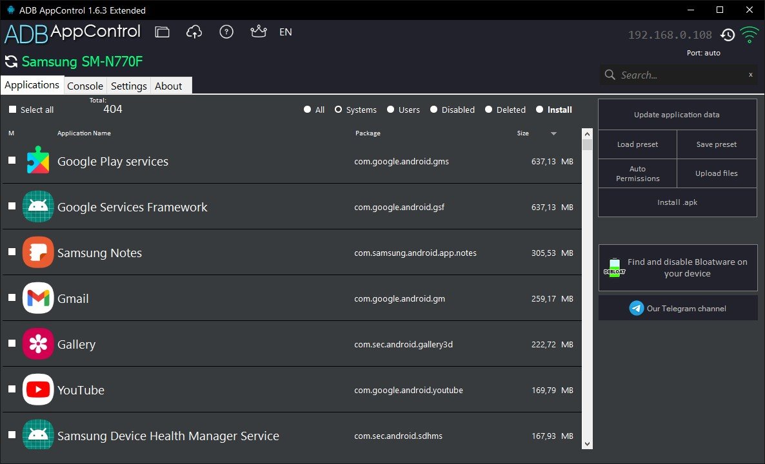The image size is (765, 464).
Task: Click the com.sec.android.gallery3d package text
Action: [x=404, y=344]
